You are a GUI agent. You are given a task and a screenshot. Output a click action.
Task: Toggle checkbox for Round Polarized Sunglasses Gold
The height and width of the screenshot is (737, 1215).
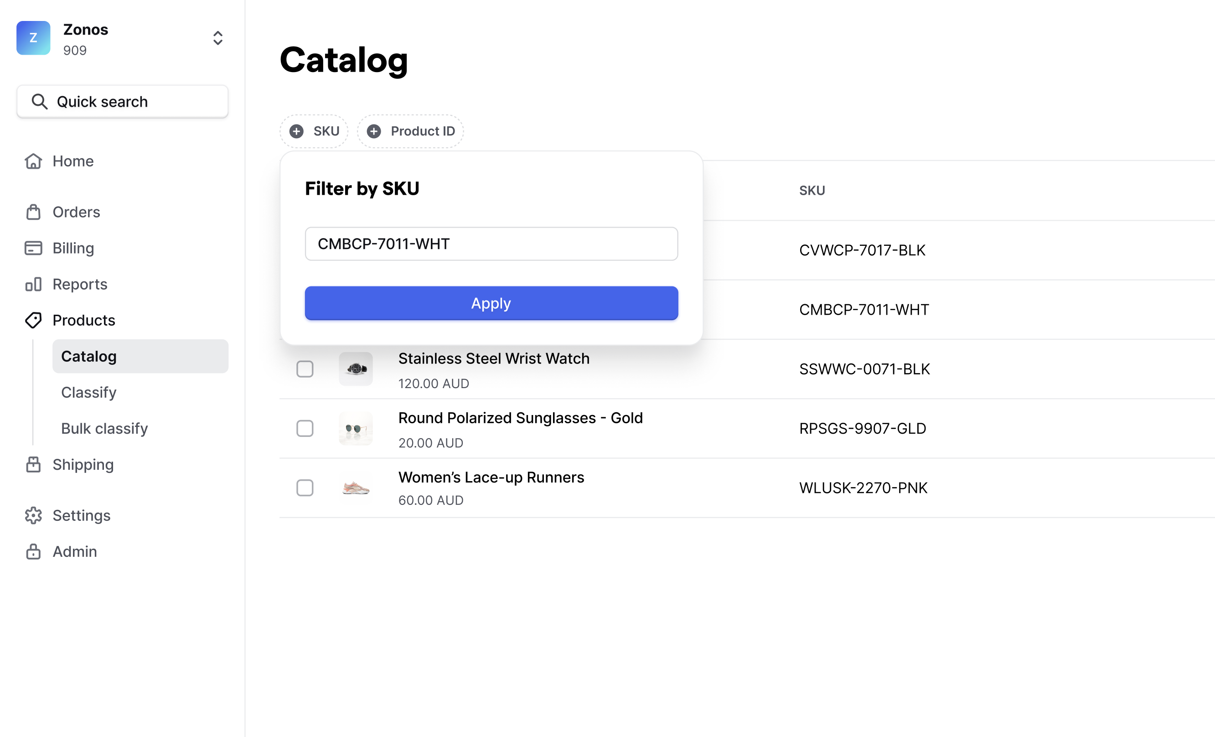click(306, 428)
